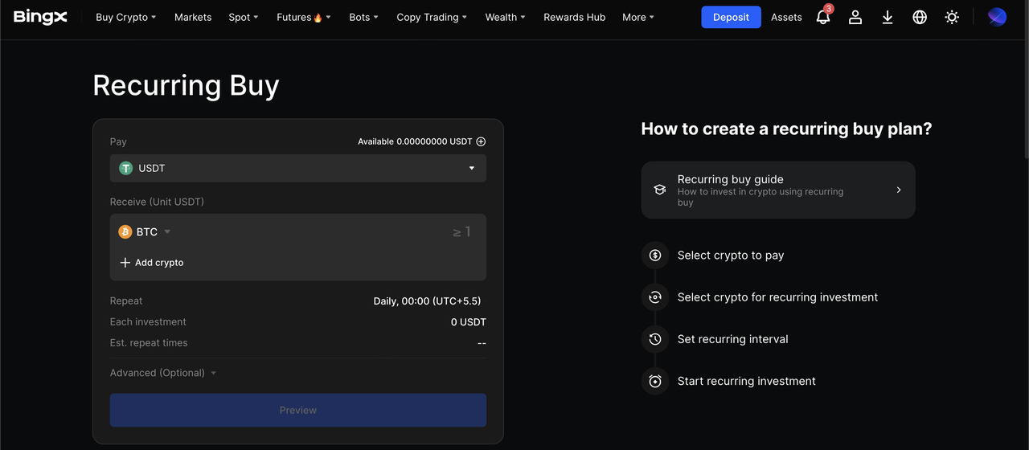Viewport: 1029px width, 450px height.
Task: Open the Futures menu
Action: click(x=303, y=17)
